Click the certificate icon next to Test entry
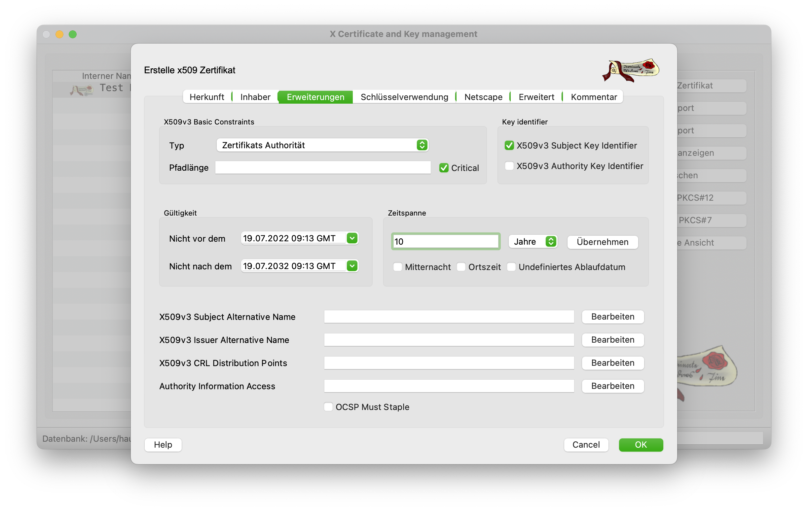Image resolution: width=808 pixels, height=513 pixels. pyautogui.click(x=82, y=89)
